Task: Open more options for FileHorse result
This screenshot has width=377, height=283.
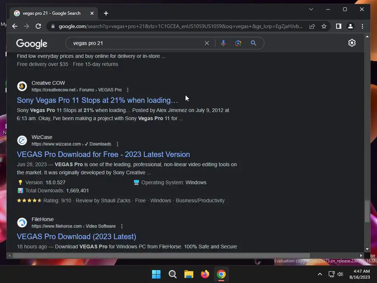Action: (122, 226)
